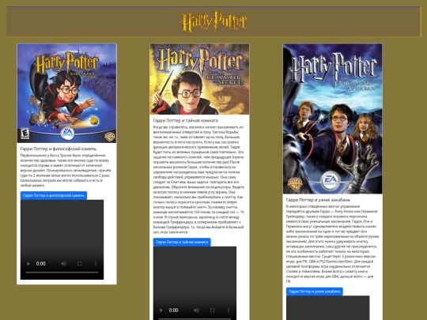The height and width of the screenshot is (320, 427).
Task: Play the Chamber of Secrets video
Action: pyautogui.click(x=161, y=311)
